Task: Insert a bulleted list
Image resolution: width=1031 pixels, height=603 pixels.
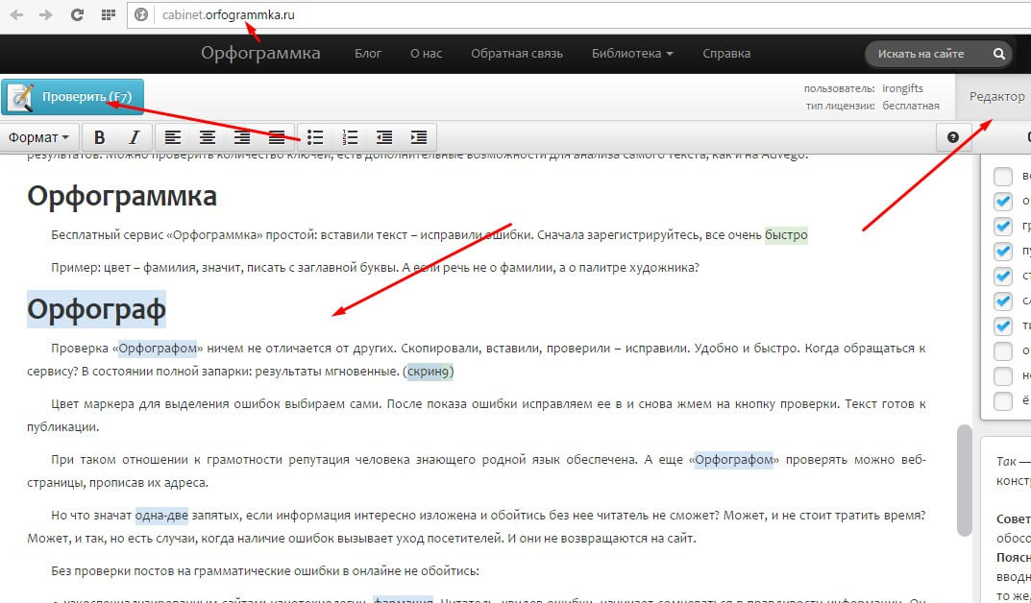Action: (315, 137)
